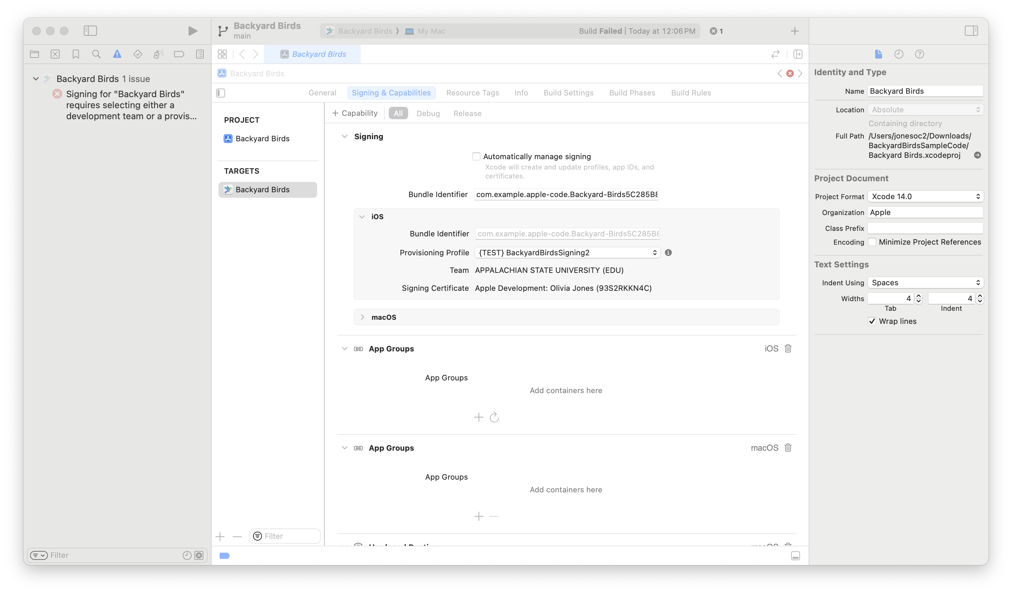Click the provisioning profile info icon

click(668, 253)
